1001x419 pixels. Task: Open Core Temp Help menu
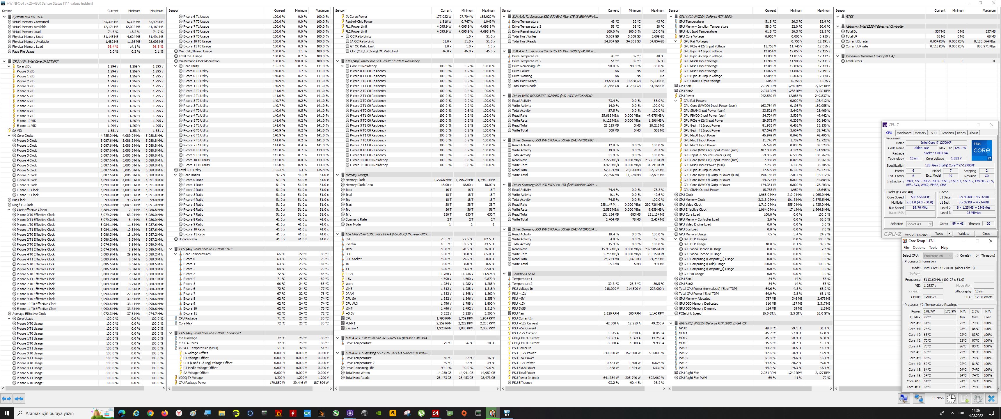[945, 248]
